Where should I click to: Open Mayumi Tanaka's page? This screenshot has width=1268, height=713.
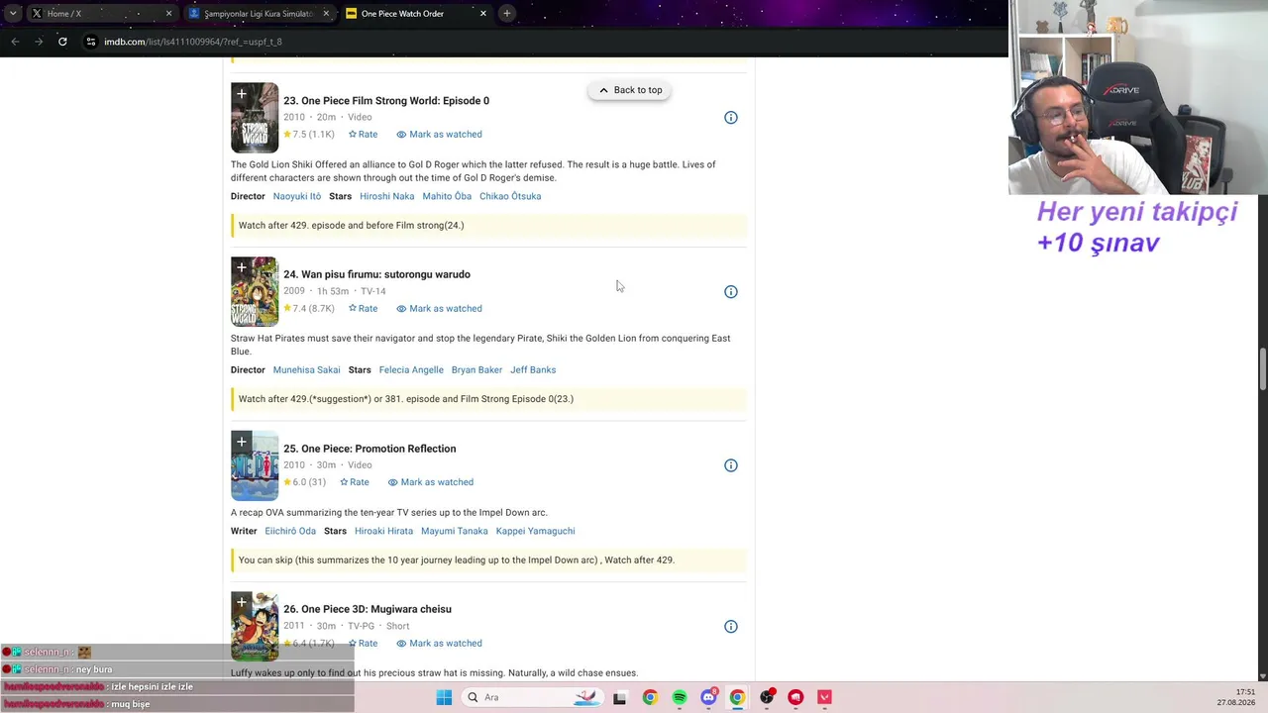[455, 531]
